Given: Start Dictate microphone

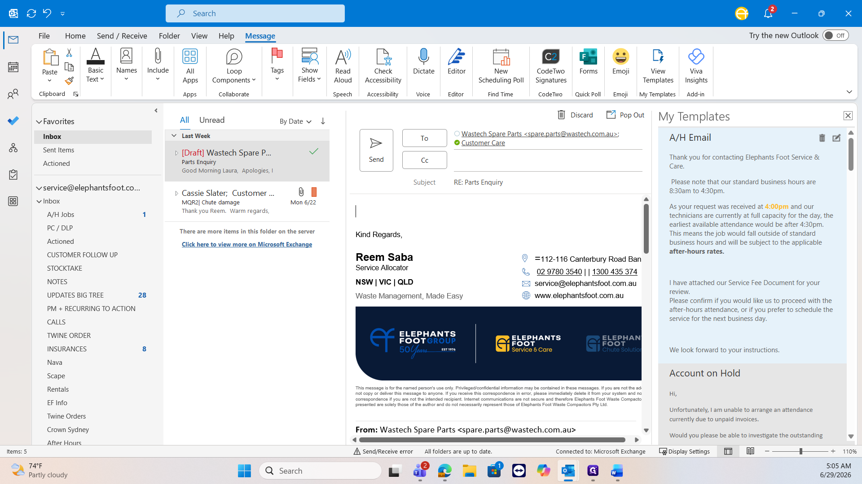Looking at the screenshot, I should [423, 61].
